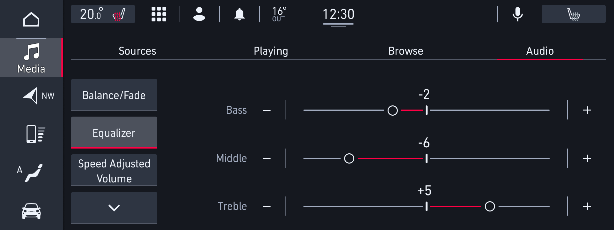Switch to the Sources tab
Image resolution: width=614 pixels, height=230 pixels.
click(138, 51)
